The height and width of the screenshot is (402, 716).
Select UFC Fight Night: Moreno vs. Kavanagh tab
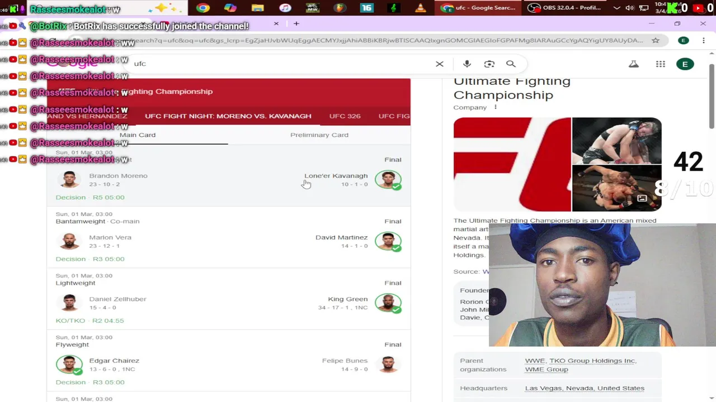(x=228, y=116)
